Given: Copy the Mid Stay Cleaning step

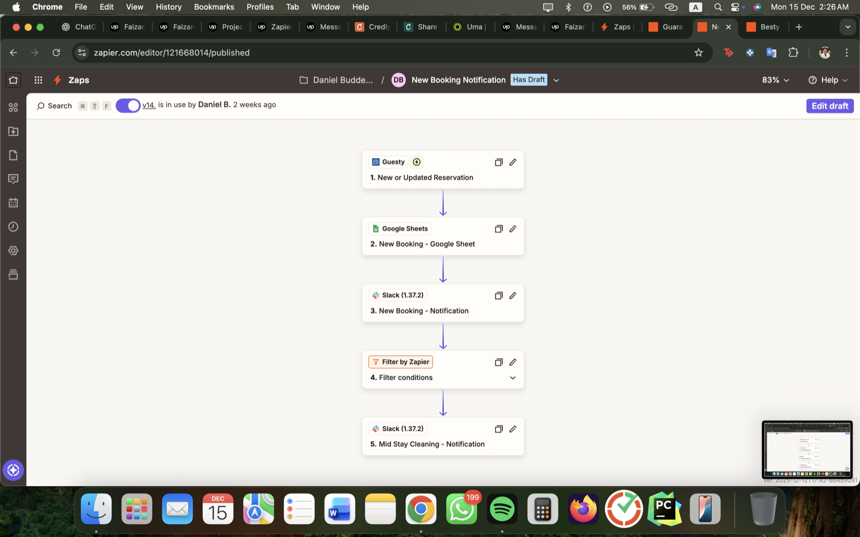Looking at the screenshot, I should 499,429.
